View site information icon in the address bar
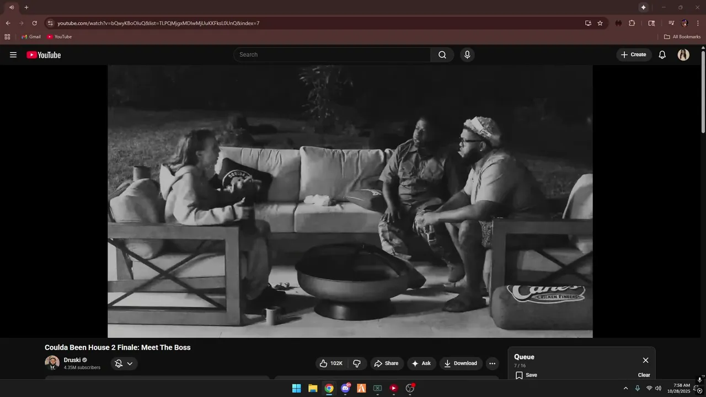This screenshot has width=706, height=397. pos(50,23)
